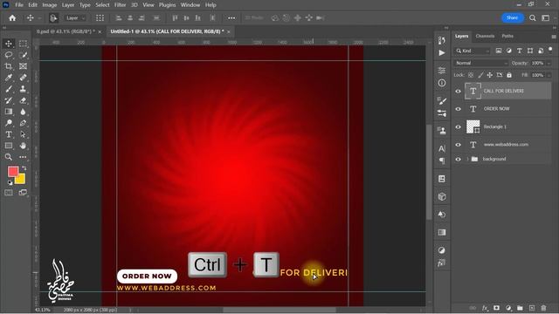
Task: Select the Lasso tool
Action: tap(9, 55)
